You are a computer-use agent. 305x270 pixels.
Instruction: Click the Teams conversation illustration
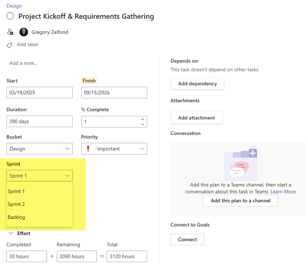click(241, 163)
